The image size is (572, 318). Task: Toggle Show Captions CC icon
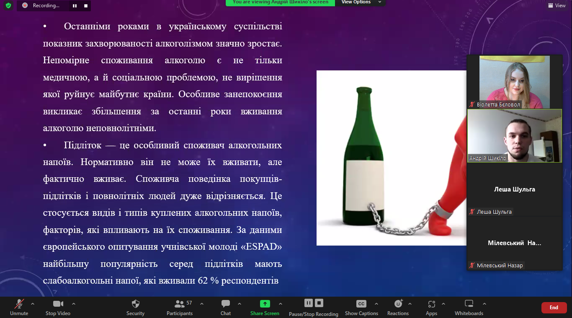(x=361, y=304)
